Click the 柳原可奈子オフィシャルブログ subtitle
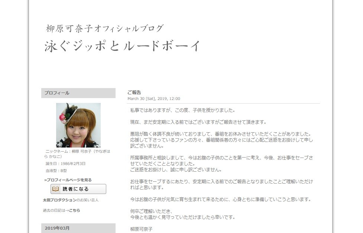 [104, 28]
